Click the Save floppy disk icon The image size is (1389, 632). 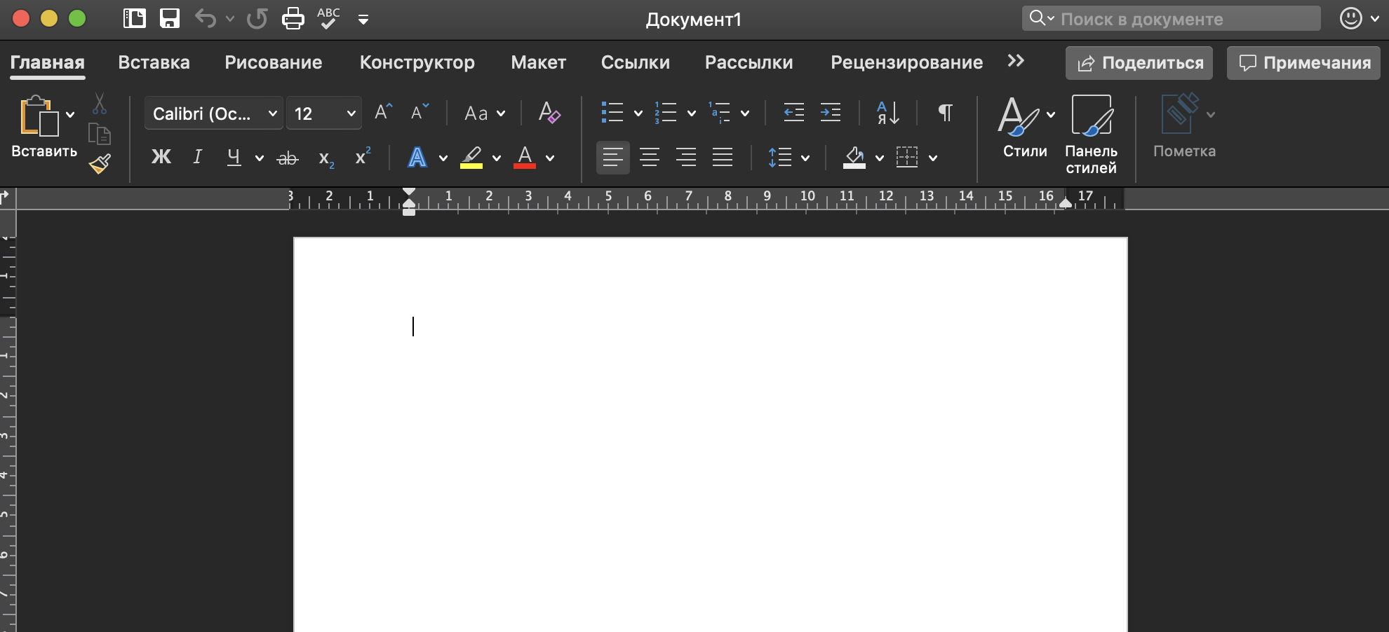(x=170, y=19)
